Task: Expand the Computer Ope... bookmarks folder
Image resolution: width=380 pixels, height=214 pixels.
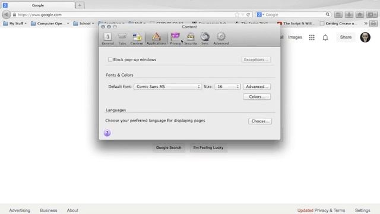Action: [x=50, y=24]
